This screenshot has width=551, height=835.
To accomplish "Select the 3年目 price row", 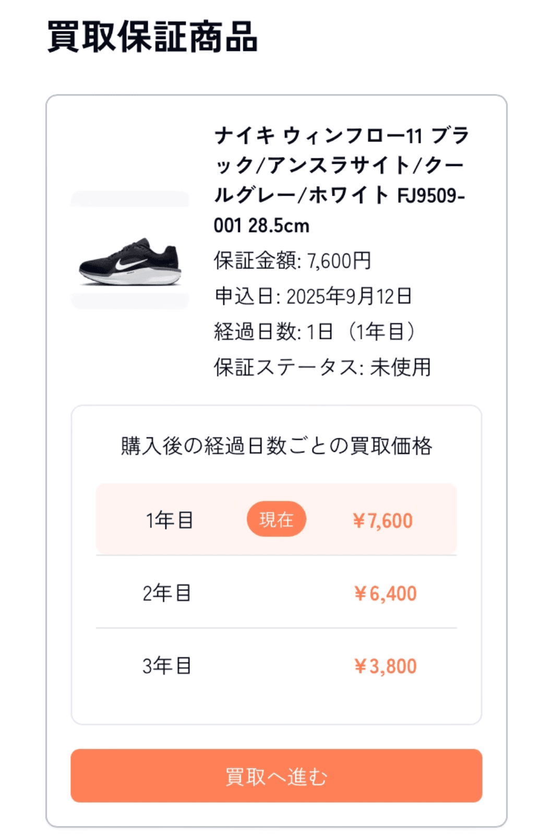I will 276,666.
